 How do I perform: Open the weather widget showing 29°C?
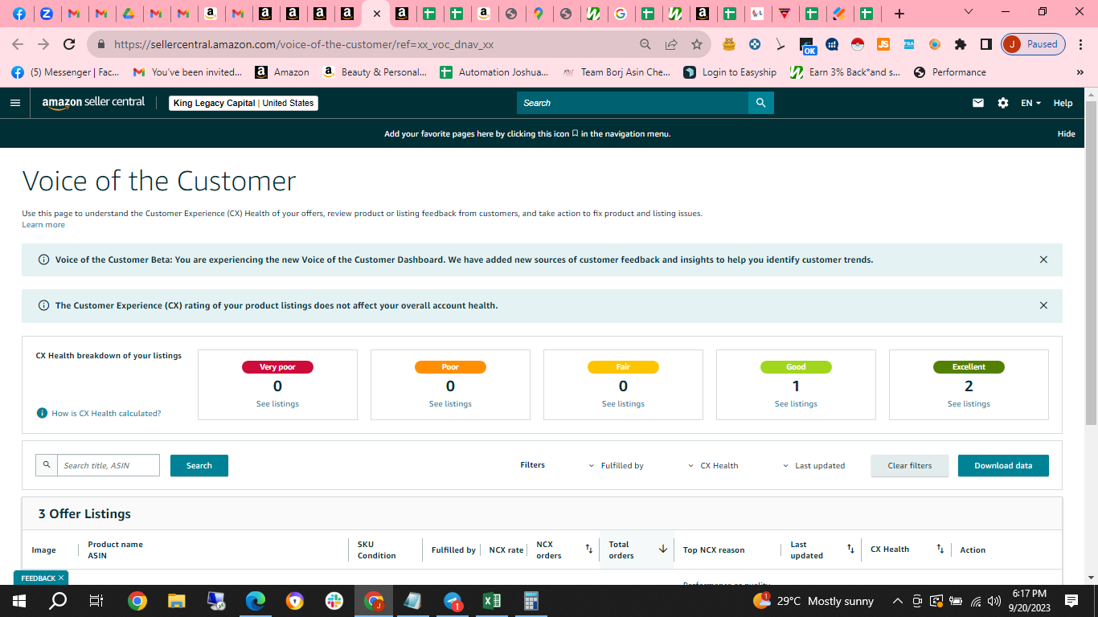[x=813, y=600]
